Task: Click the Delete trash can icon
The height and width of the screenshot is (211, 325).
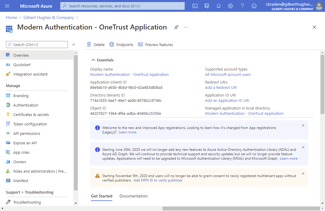Action: 89,44
